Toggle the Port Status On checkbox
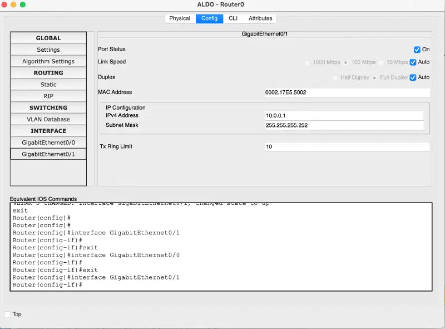 tap(417, 50)
